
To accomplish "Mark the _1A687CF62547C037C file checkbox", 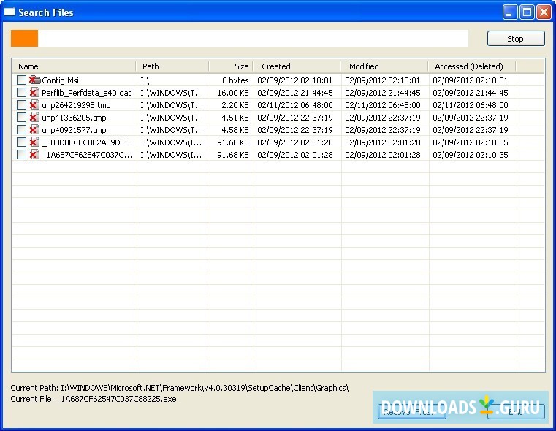I will click(21, 155).
